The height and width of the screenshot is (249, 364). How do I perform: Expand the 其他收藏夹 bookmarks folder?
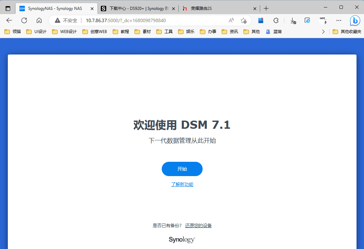[347, 32]
